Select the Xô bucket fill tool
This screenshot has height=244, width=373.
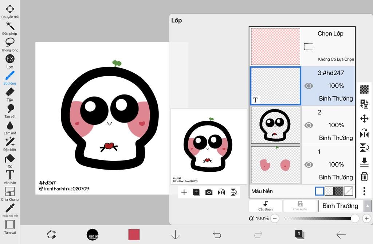coord(10,161)
